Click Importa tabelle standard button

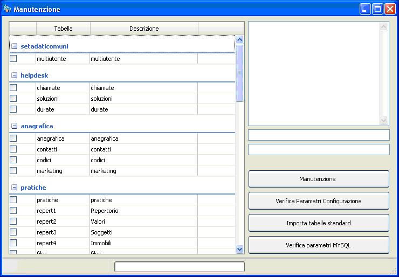(319, 223)
